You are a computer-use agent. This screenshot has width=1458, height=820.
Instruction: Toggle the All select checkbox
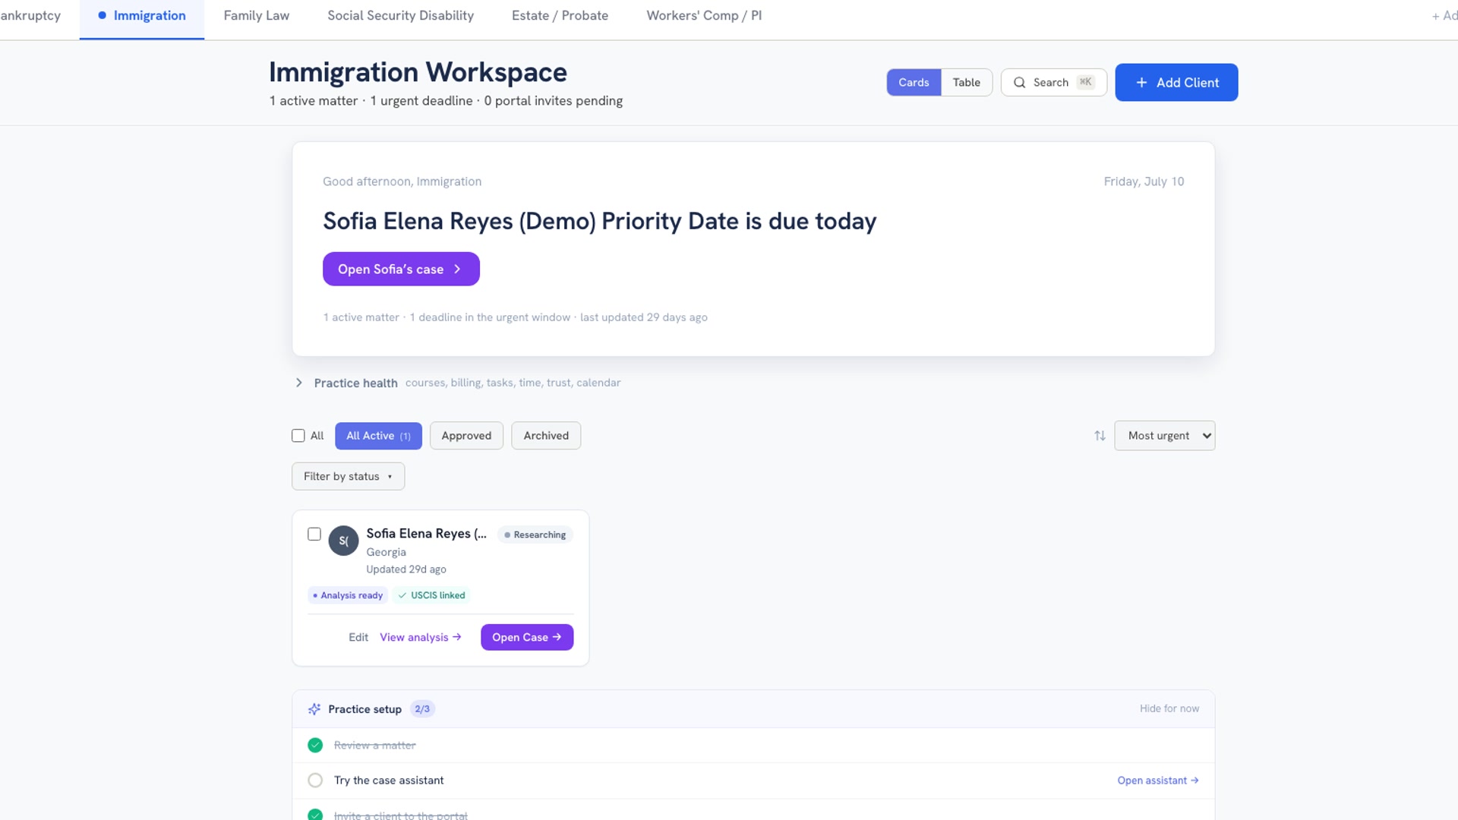click(298, 436)
